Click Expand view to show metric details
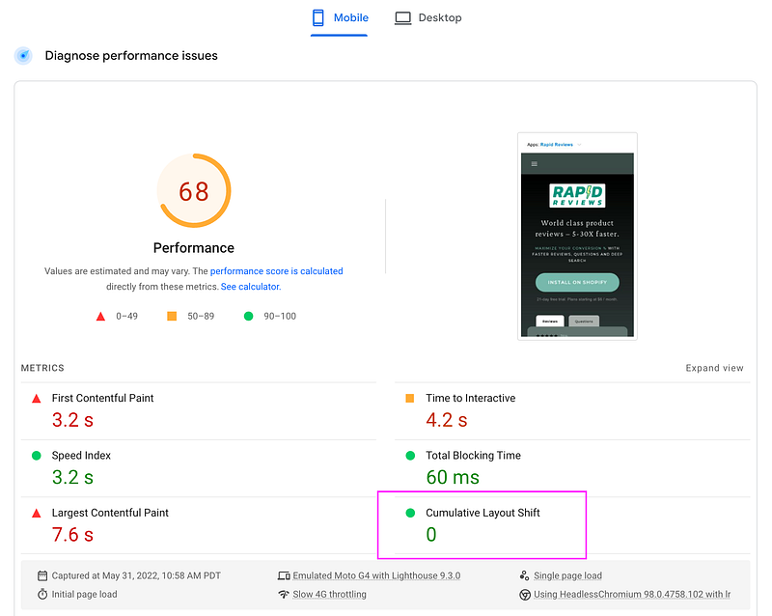The image size is (772, 616). (714, 368)
